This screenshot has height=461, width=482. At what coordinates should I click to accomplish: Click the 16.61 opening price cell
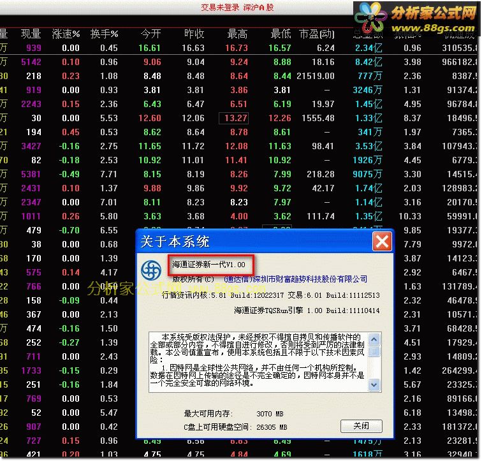point(150,48)
